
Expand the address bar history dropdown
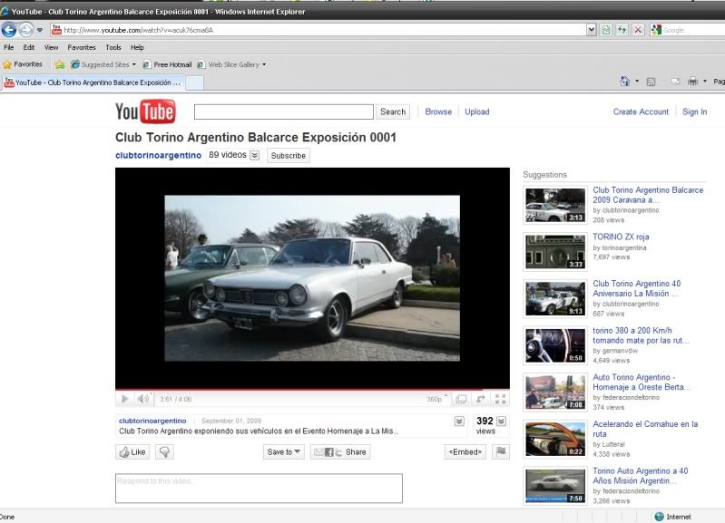[x=591, y=30]
